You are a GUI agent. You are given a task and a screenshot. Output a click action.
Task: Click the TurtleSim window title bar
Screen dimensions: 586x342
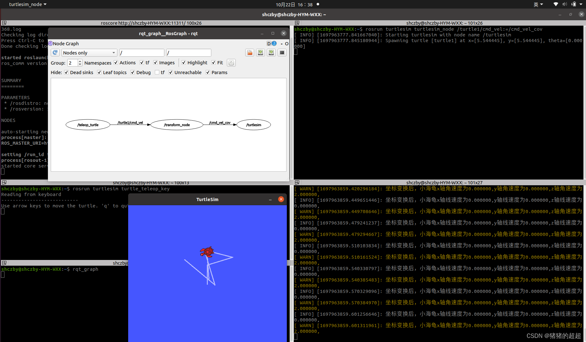click(x=207, y=199)
